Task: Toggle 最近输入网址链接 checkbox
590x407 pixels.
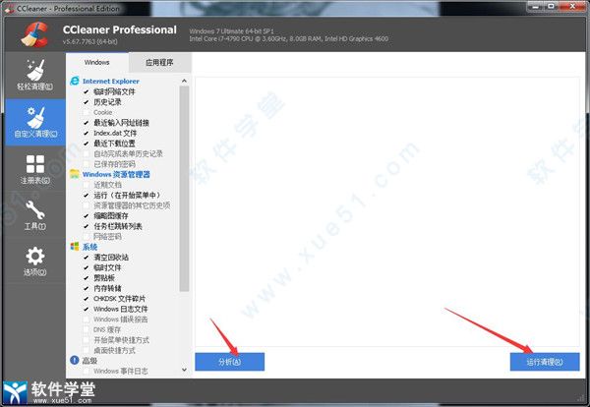Action: (87, 123)
